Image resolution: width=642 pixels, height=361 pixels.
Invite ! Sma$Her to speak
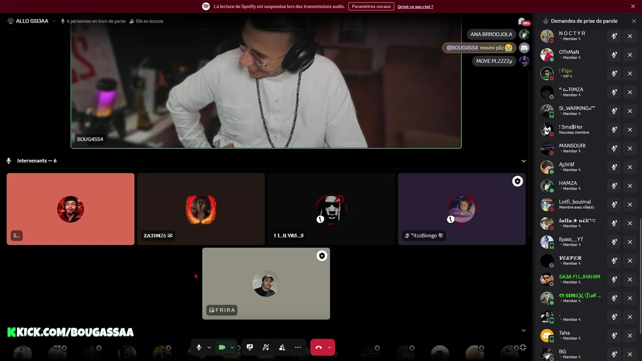[x=614, y=130]
